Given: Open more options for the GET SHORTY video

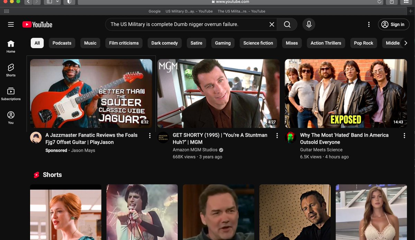Looking at the screenshot, I should pos(277,136).
